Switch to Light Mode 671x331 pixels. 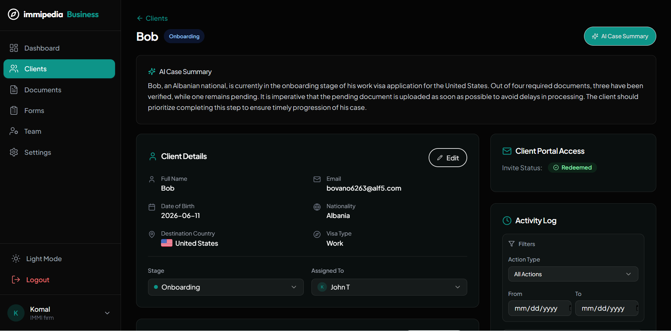(37, 259)
